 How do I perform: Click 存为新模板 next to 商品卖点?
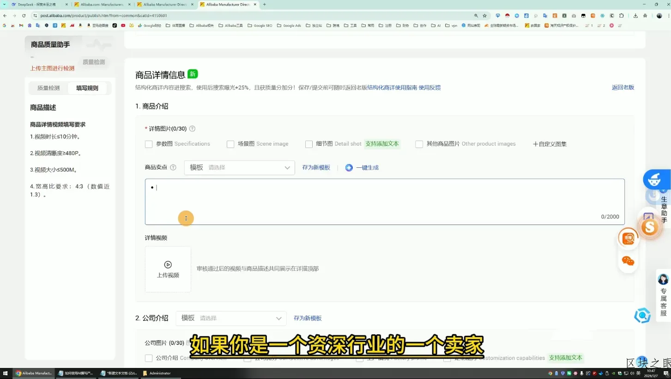[x=316, y=168]
